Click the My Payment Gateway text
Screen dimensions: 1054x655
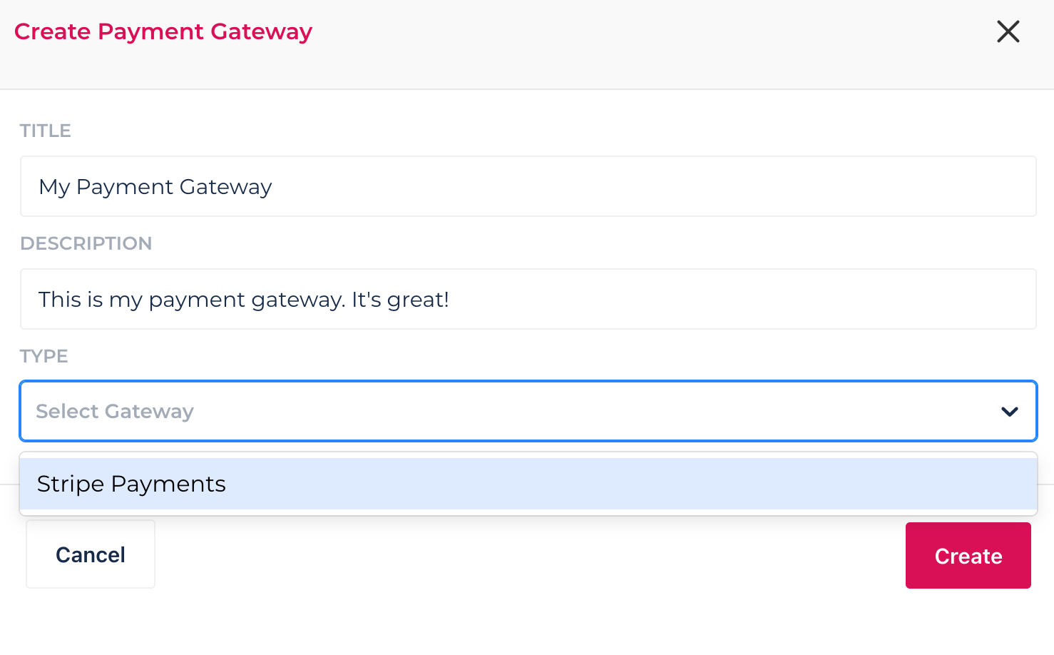[155, 187]
